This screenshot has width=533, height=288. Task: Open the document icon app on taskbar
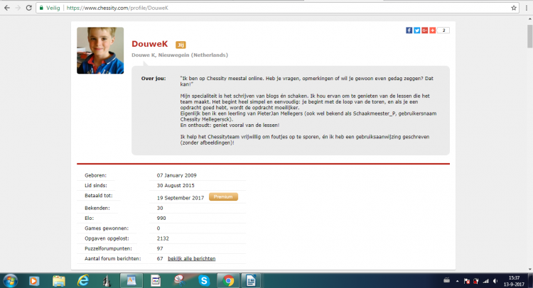156,281
